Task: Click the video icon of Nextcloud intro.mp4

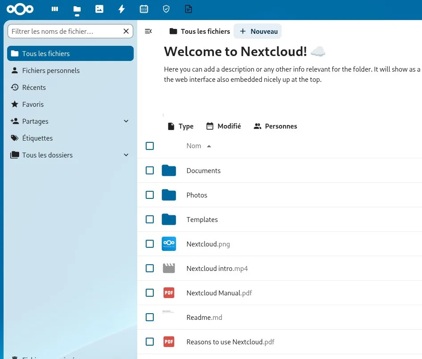Action: click(169, 268)
